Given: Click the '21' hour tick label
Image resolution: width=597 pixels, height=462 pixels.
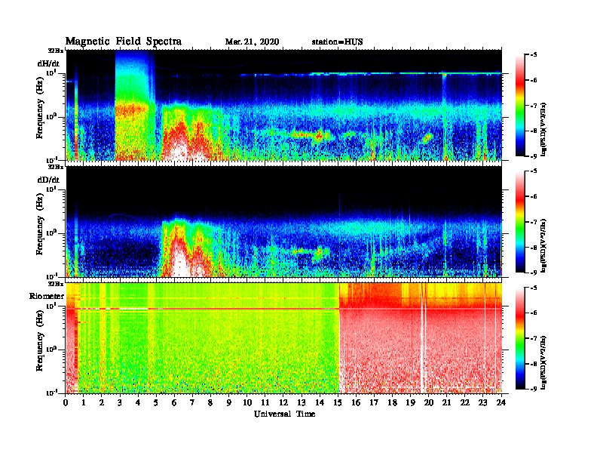Looking at the screenshot, I should coord(446,403).
